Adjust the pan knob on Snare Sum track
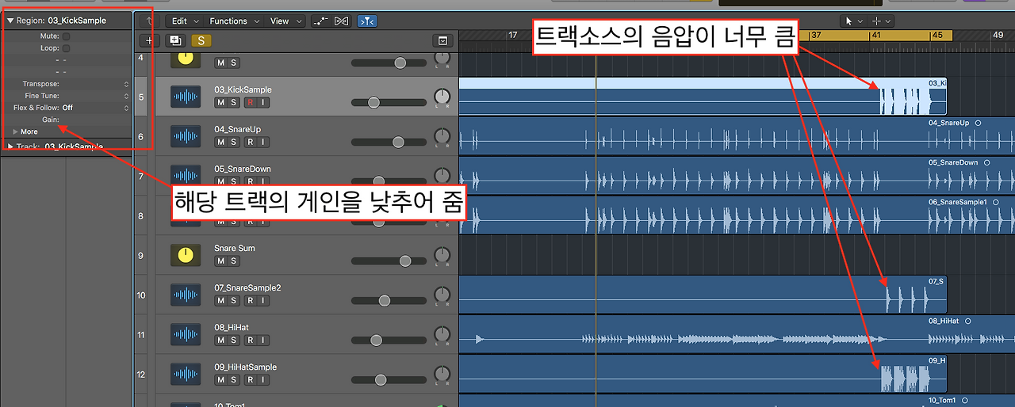 coord(442,256)
